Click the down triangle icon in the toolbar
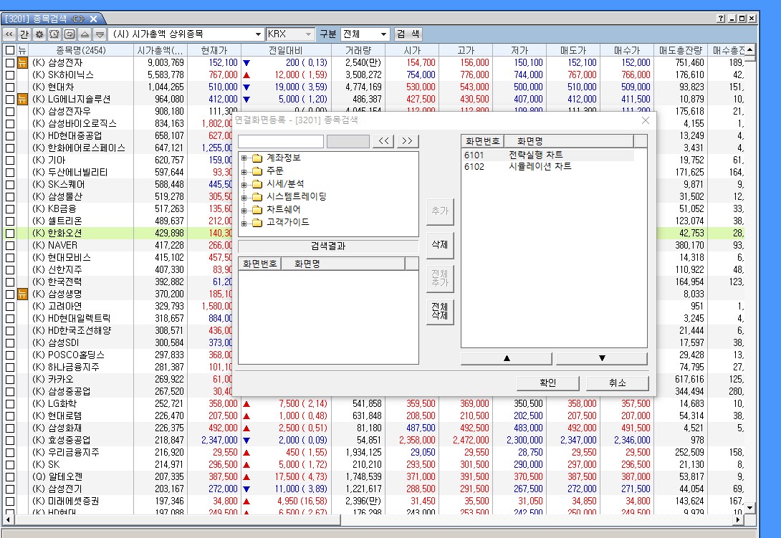Viewport: 781px width, 538px height. [x=100, y=34]
